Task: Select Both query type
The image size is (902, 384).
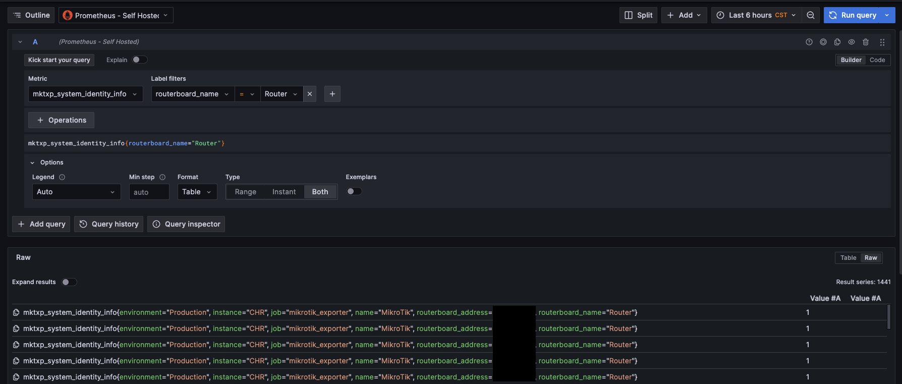Action: (320, 192)
